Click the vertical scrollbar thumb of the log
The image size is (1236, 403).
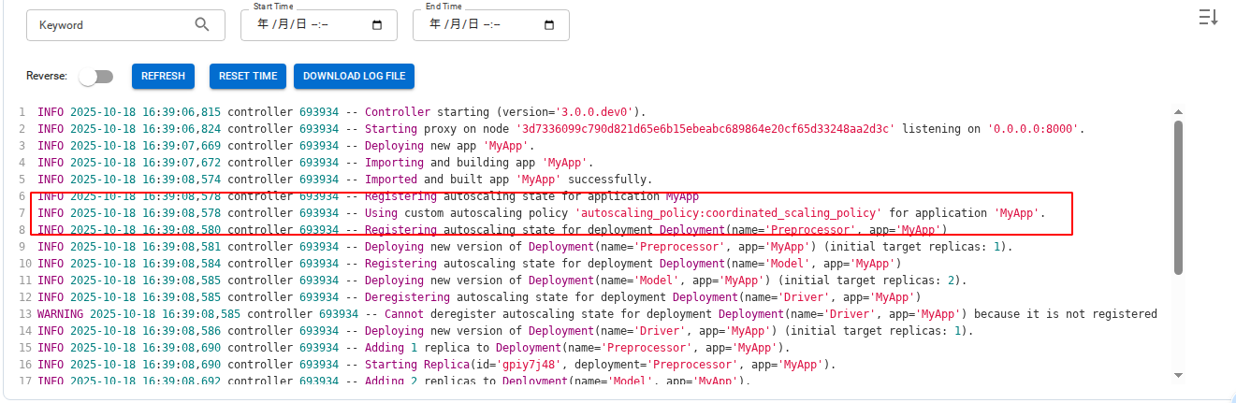(x=1178, y=196)
